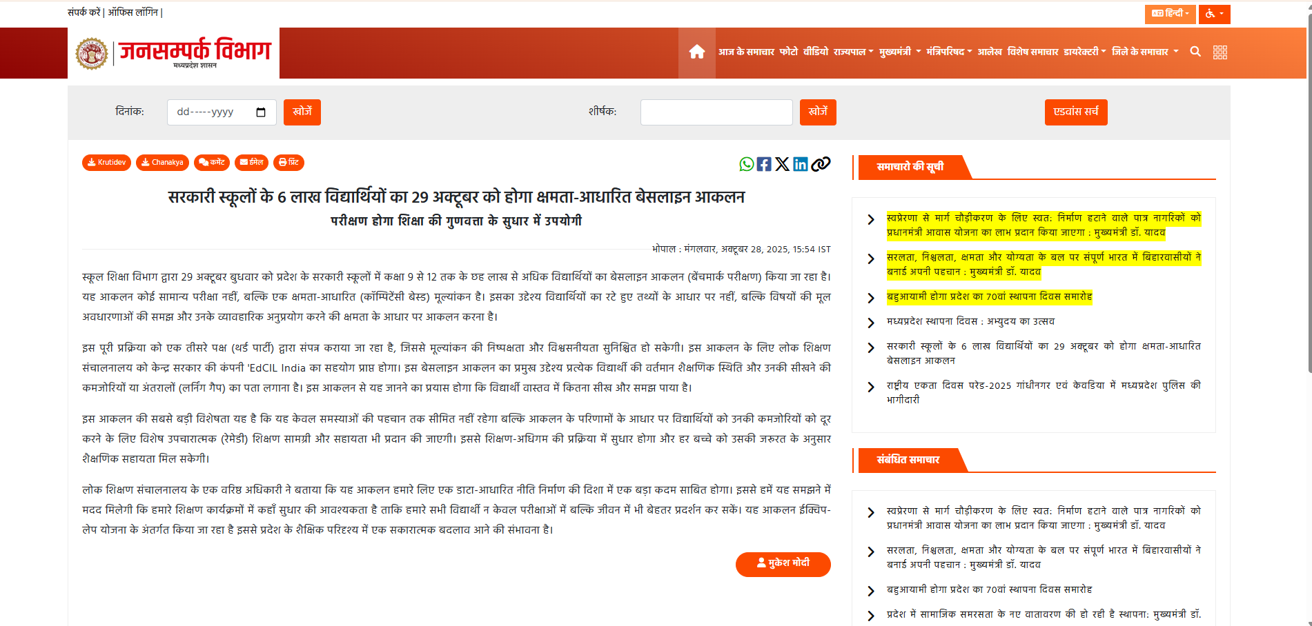Open विशेष समाचार menu item
Screen dimensions: 1312x626
coord(1032,52)
